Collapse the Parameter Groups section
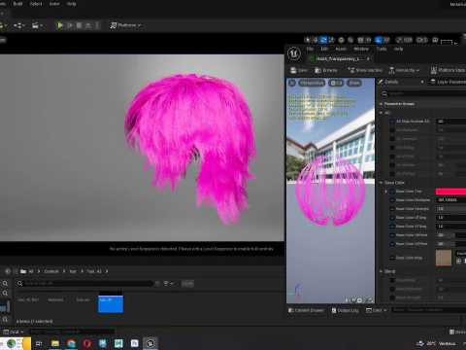466x350 pixels. [381, 104]
